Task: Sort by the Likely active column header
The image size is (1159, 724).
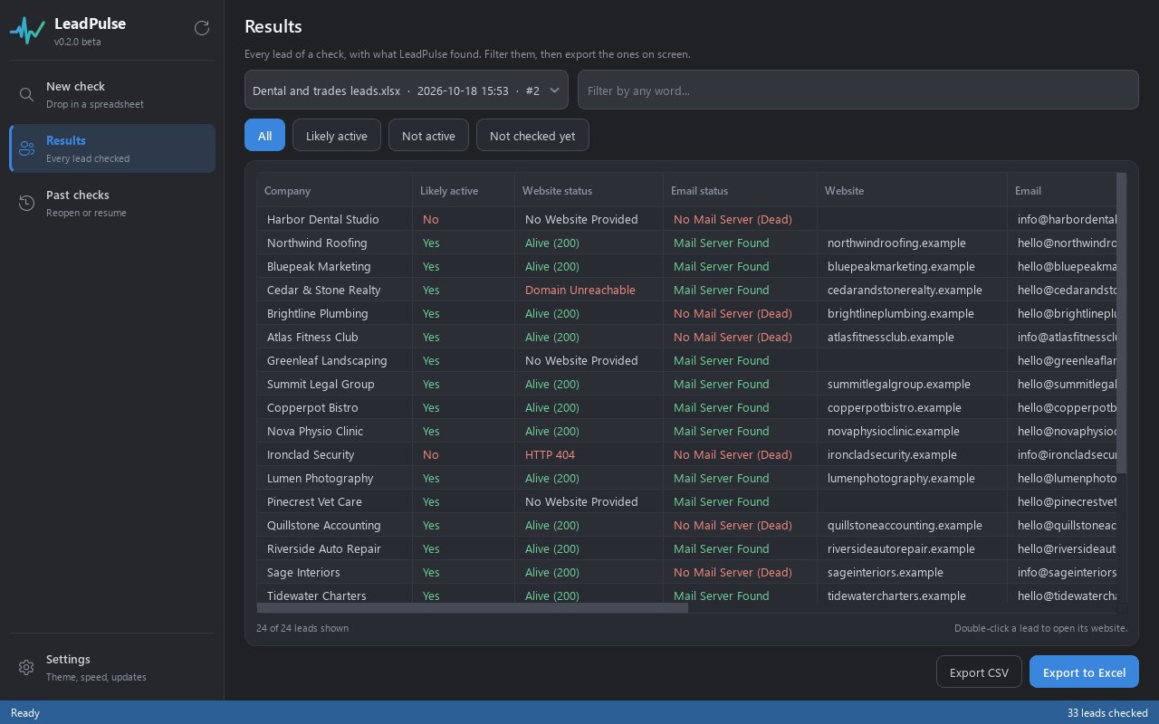Action: (464, 190)
